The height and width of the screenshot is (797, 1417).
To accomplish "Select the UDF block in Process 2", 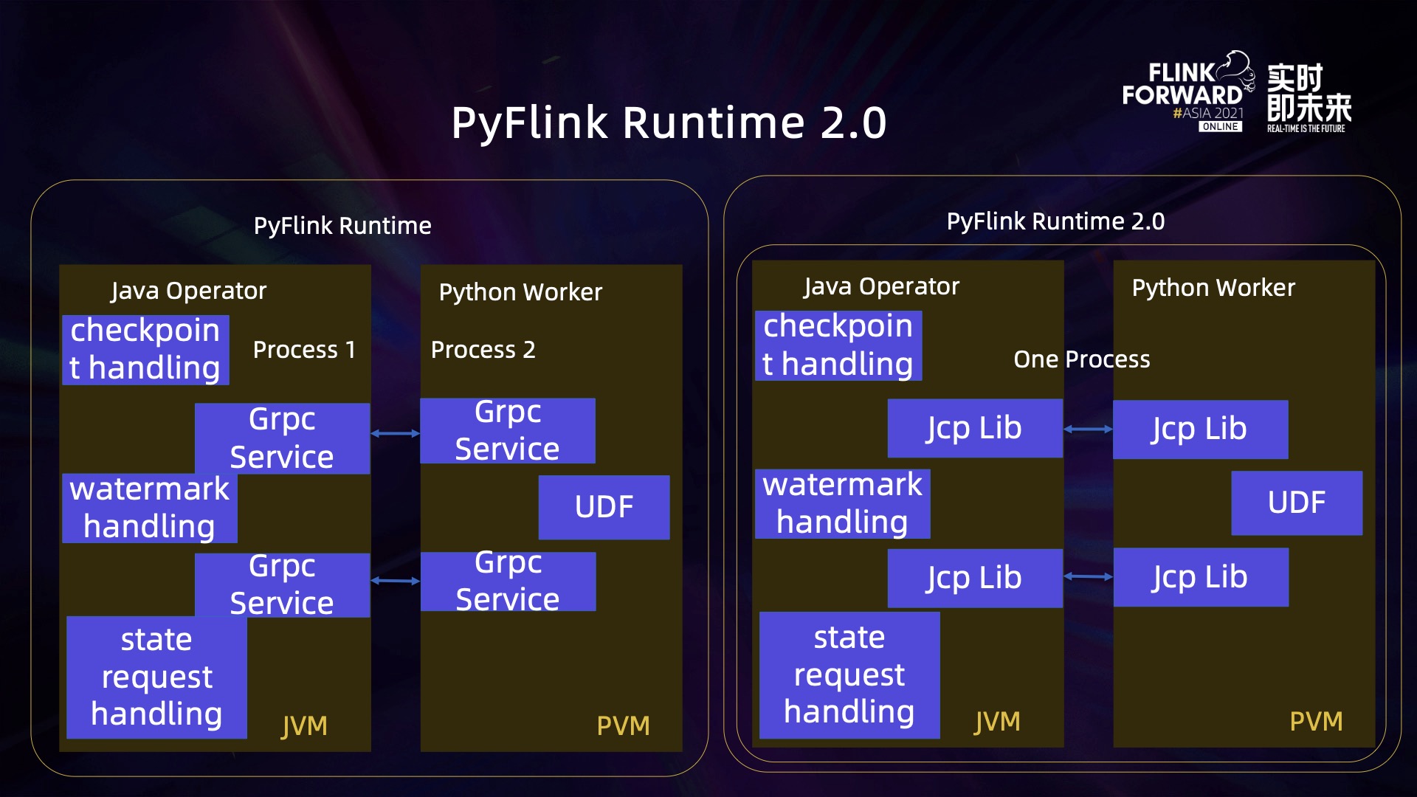I will tap(604, 507).
